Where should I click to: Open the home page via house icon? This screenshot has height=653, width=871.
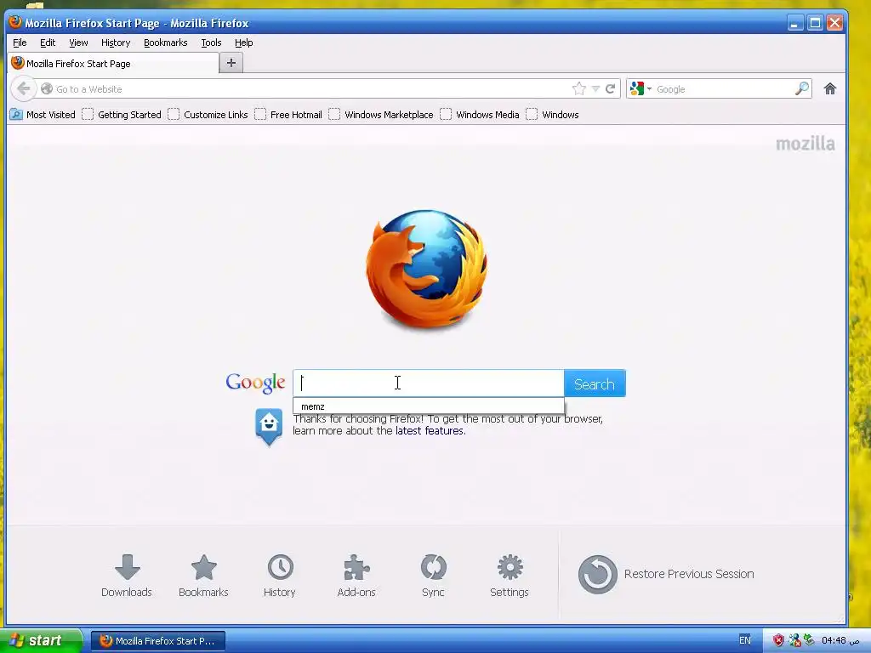(x=830, y=88)
